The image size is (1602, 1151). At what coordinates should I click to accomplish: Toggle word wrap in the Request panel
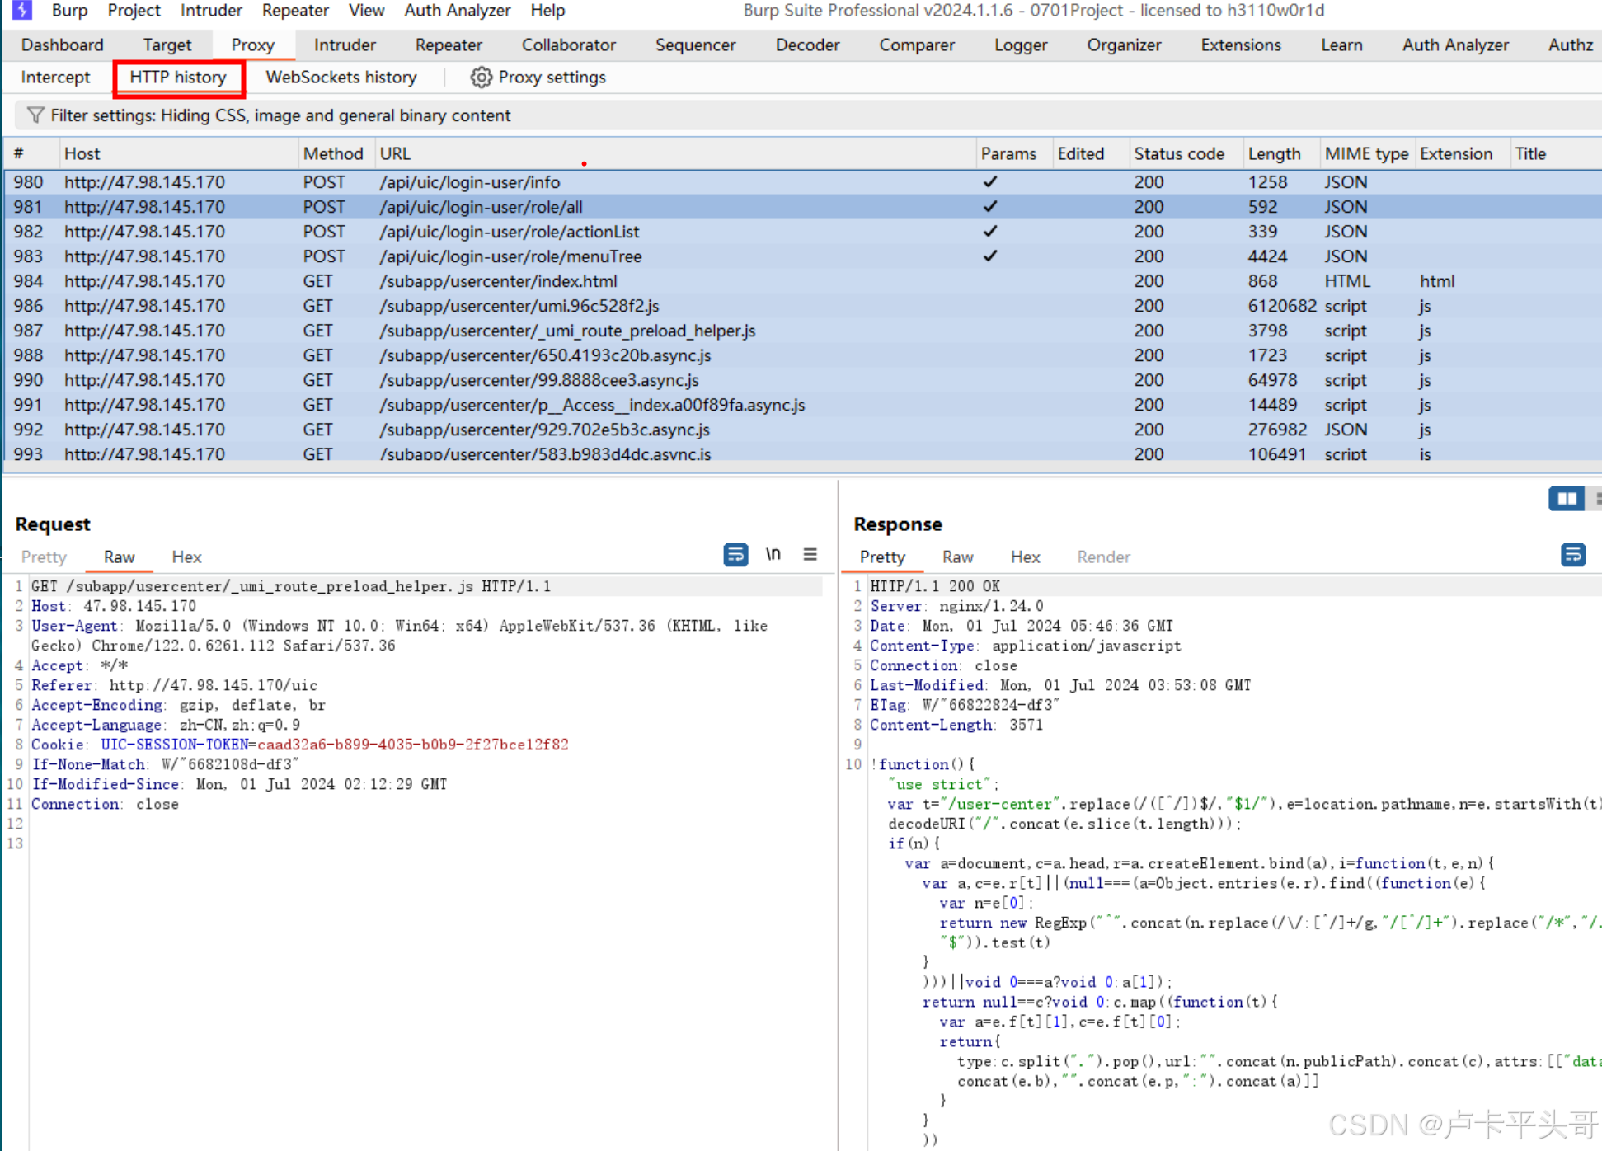(735, 554)
